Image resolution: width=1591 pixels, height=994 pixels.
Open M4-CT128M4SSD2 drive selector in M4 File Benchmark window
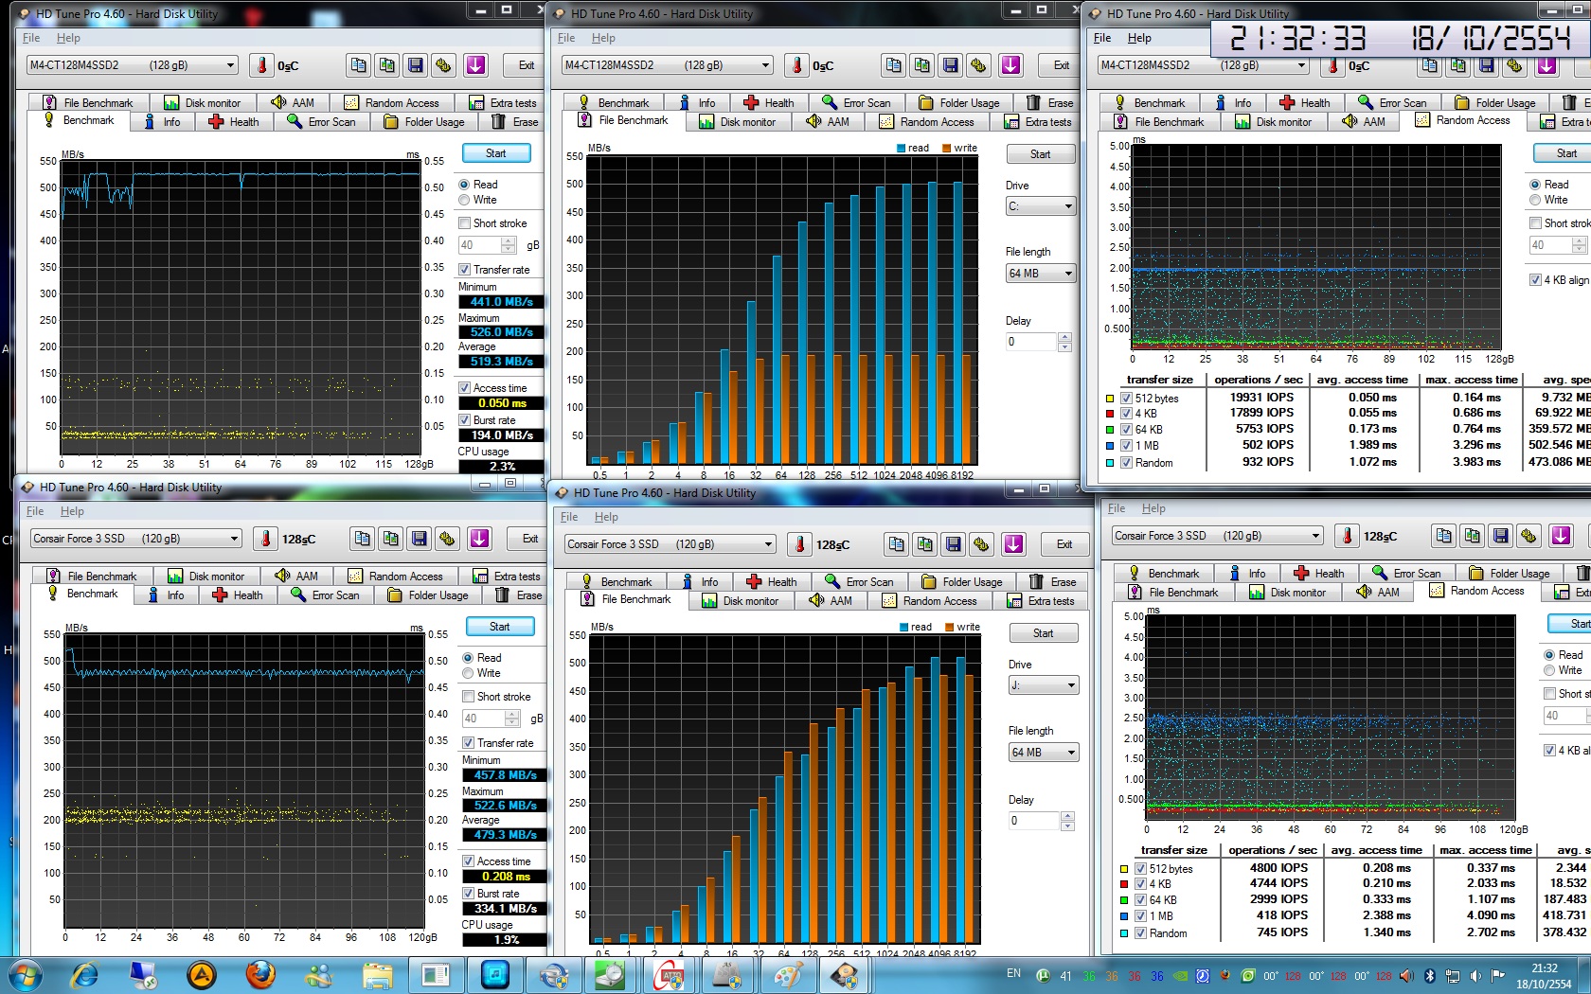667,65
